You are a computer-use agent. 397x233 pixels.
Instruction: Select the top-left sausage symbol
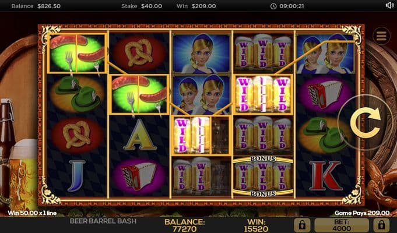[77, 53]
